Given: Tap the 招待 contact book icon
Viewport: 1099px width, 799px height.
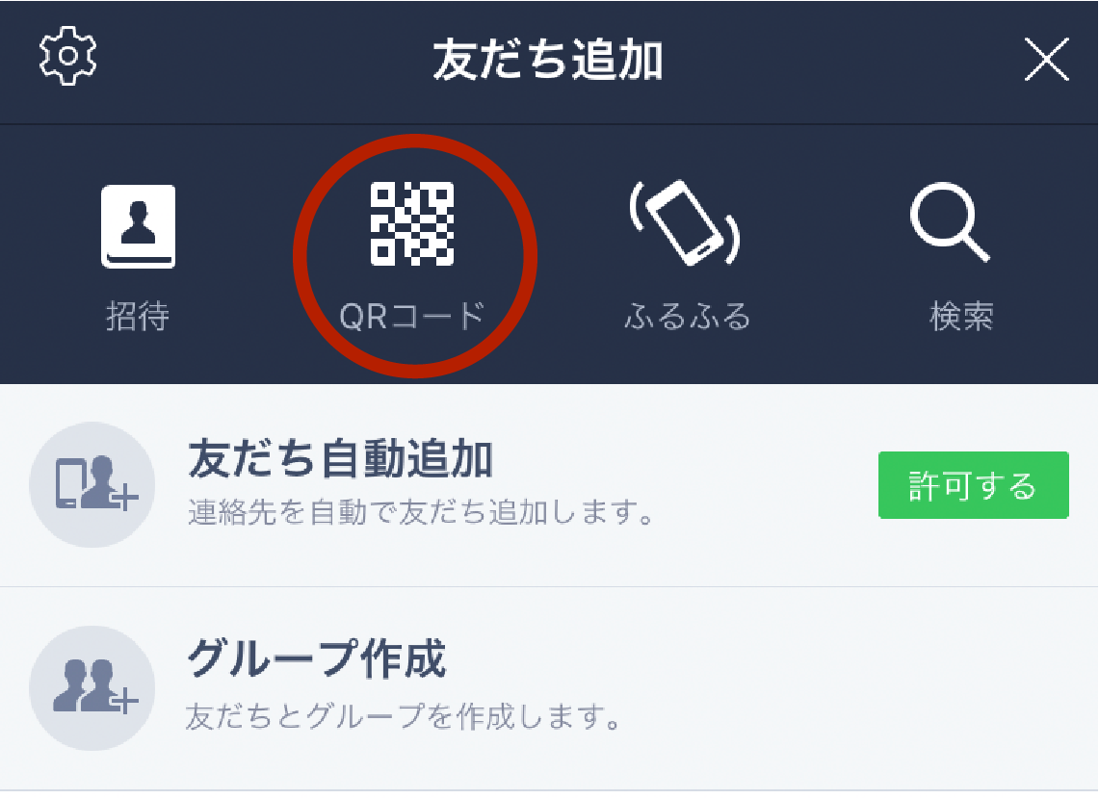Looking at the screenshot, I should coord(138,226).
